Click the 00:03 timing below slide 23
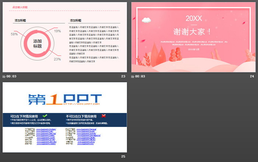This screenshot has width=258, height=162. click(11, 76)
